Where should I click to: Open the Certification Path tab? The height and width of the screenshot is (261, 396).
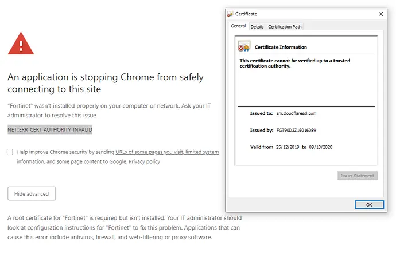285,27
